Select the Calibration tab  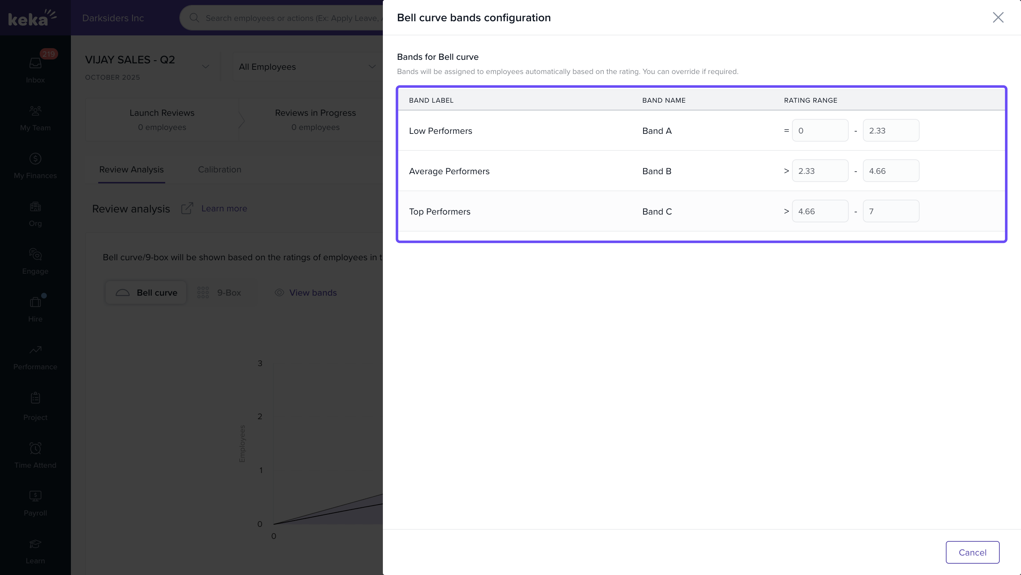[219, 170]
